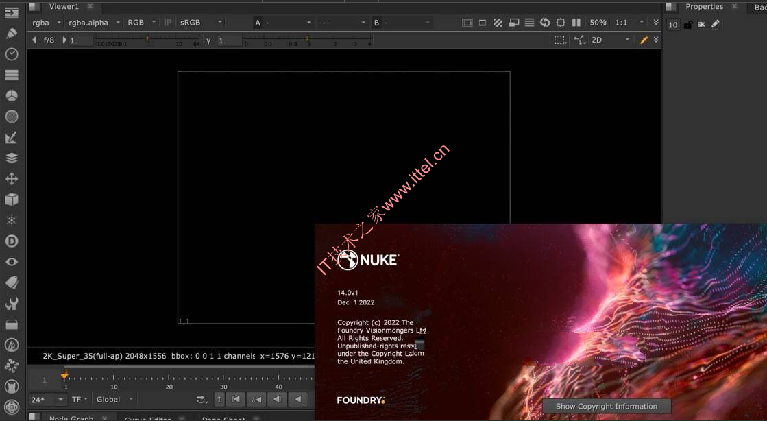Clear all Properties panels icon
767x421 pixels.
point(701,25)
